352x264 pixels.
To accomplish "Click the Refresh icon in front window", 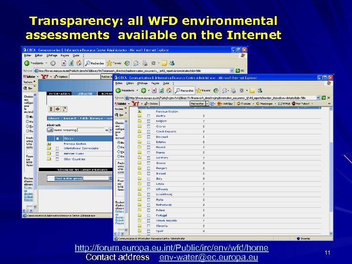I will tap(161, 90).
